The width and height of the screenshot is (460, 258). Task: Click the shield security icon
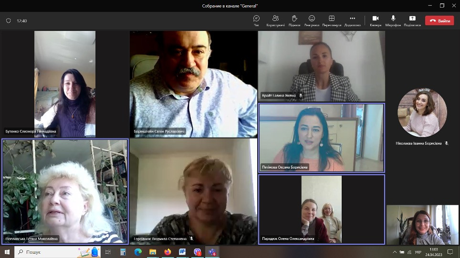click(9, 21)
